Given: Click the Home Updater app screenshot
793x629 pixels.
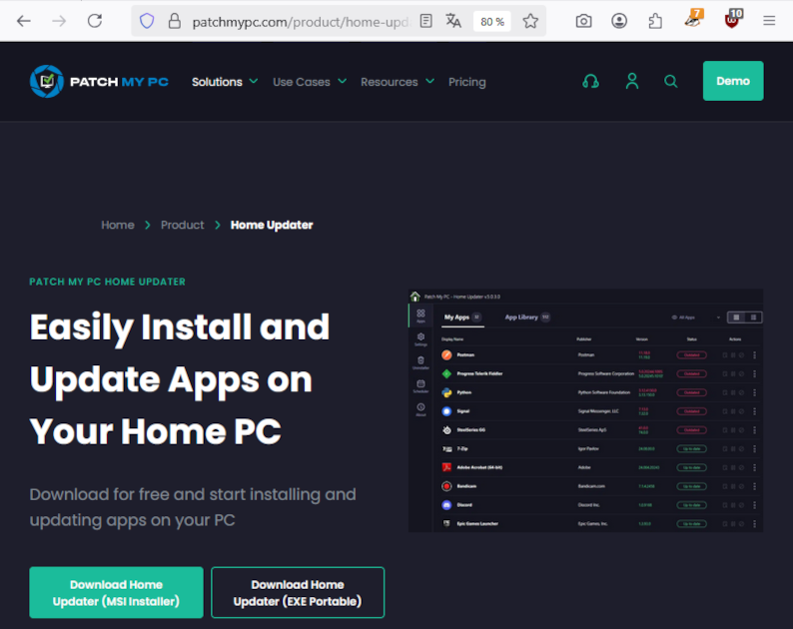Looking at the screenshot, I should (585, 410).
